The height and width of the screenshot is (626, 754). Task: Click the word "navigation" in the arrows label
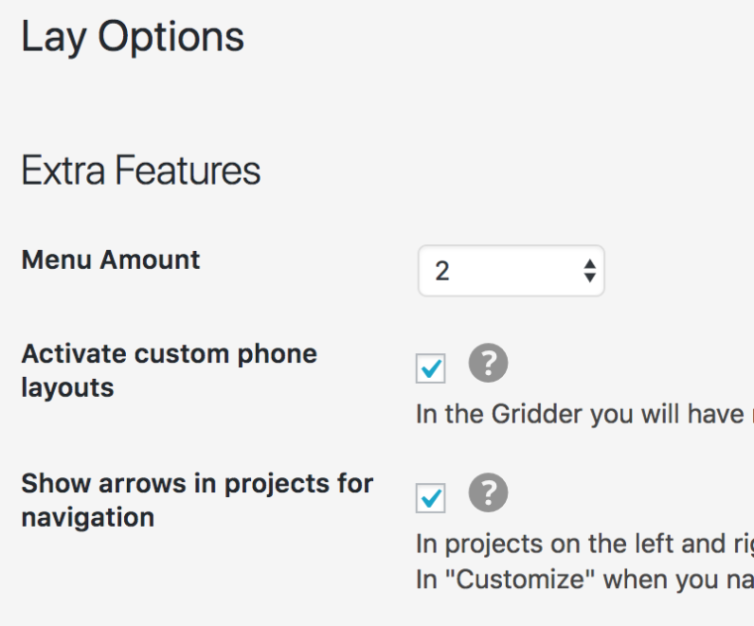pyautogui.click(x=87, y=517)
